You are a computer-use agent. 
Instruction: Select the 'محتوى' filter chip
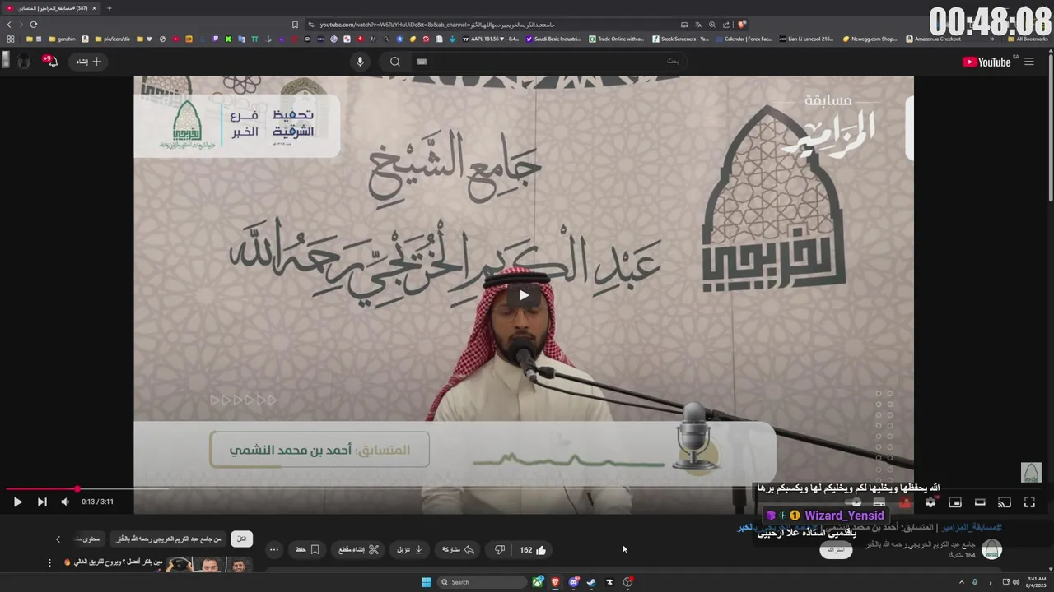88,539
